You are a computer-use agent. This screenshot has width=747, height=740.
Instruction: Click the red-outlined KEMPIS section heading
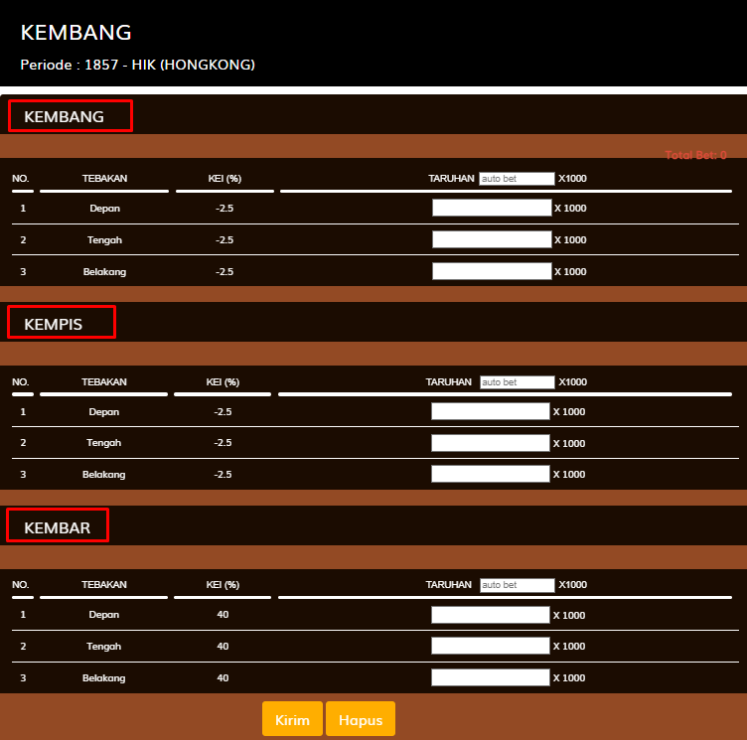click(x=62, y=323)
